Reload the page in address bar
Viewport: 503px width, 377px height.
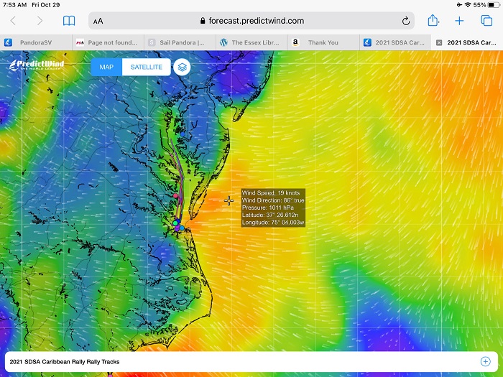click(x=406, y=21)
